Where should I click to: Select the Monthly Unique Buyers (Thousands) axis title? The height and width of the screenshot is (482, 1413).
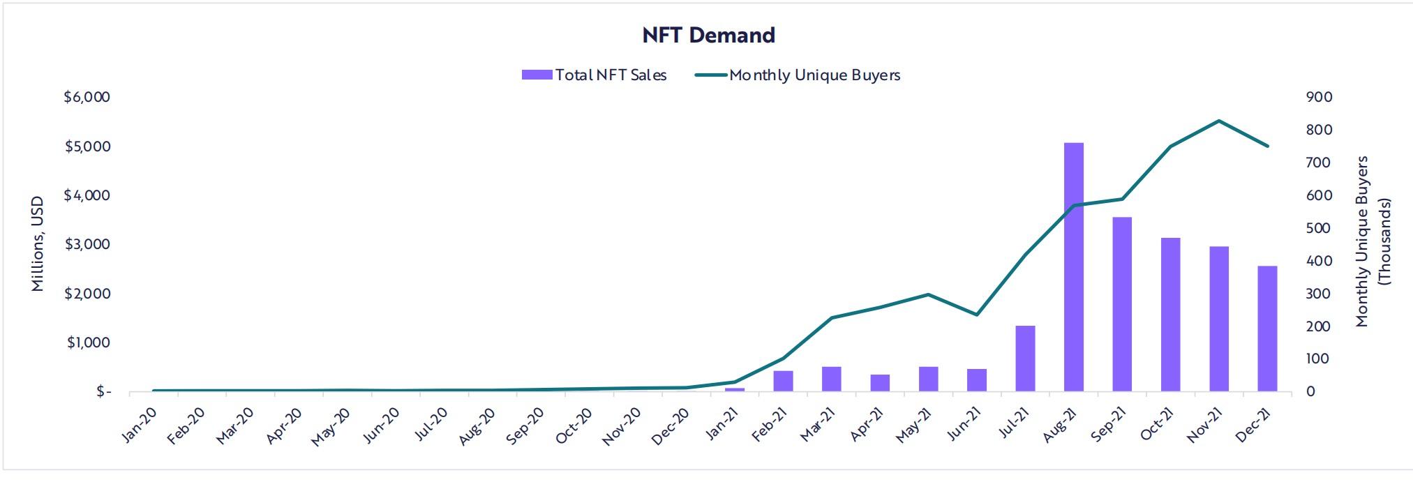click(1373, 242)
